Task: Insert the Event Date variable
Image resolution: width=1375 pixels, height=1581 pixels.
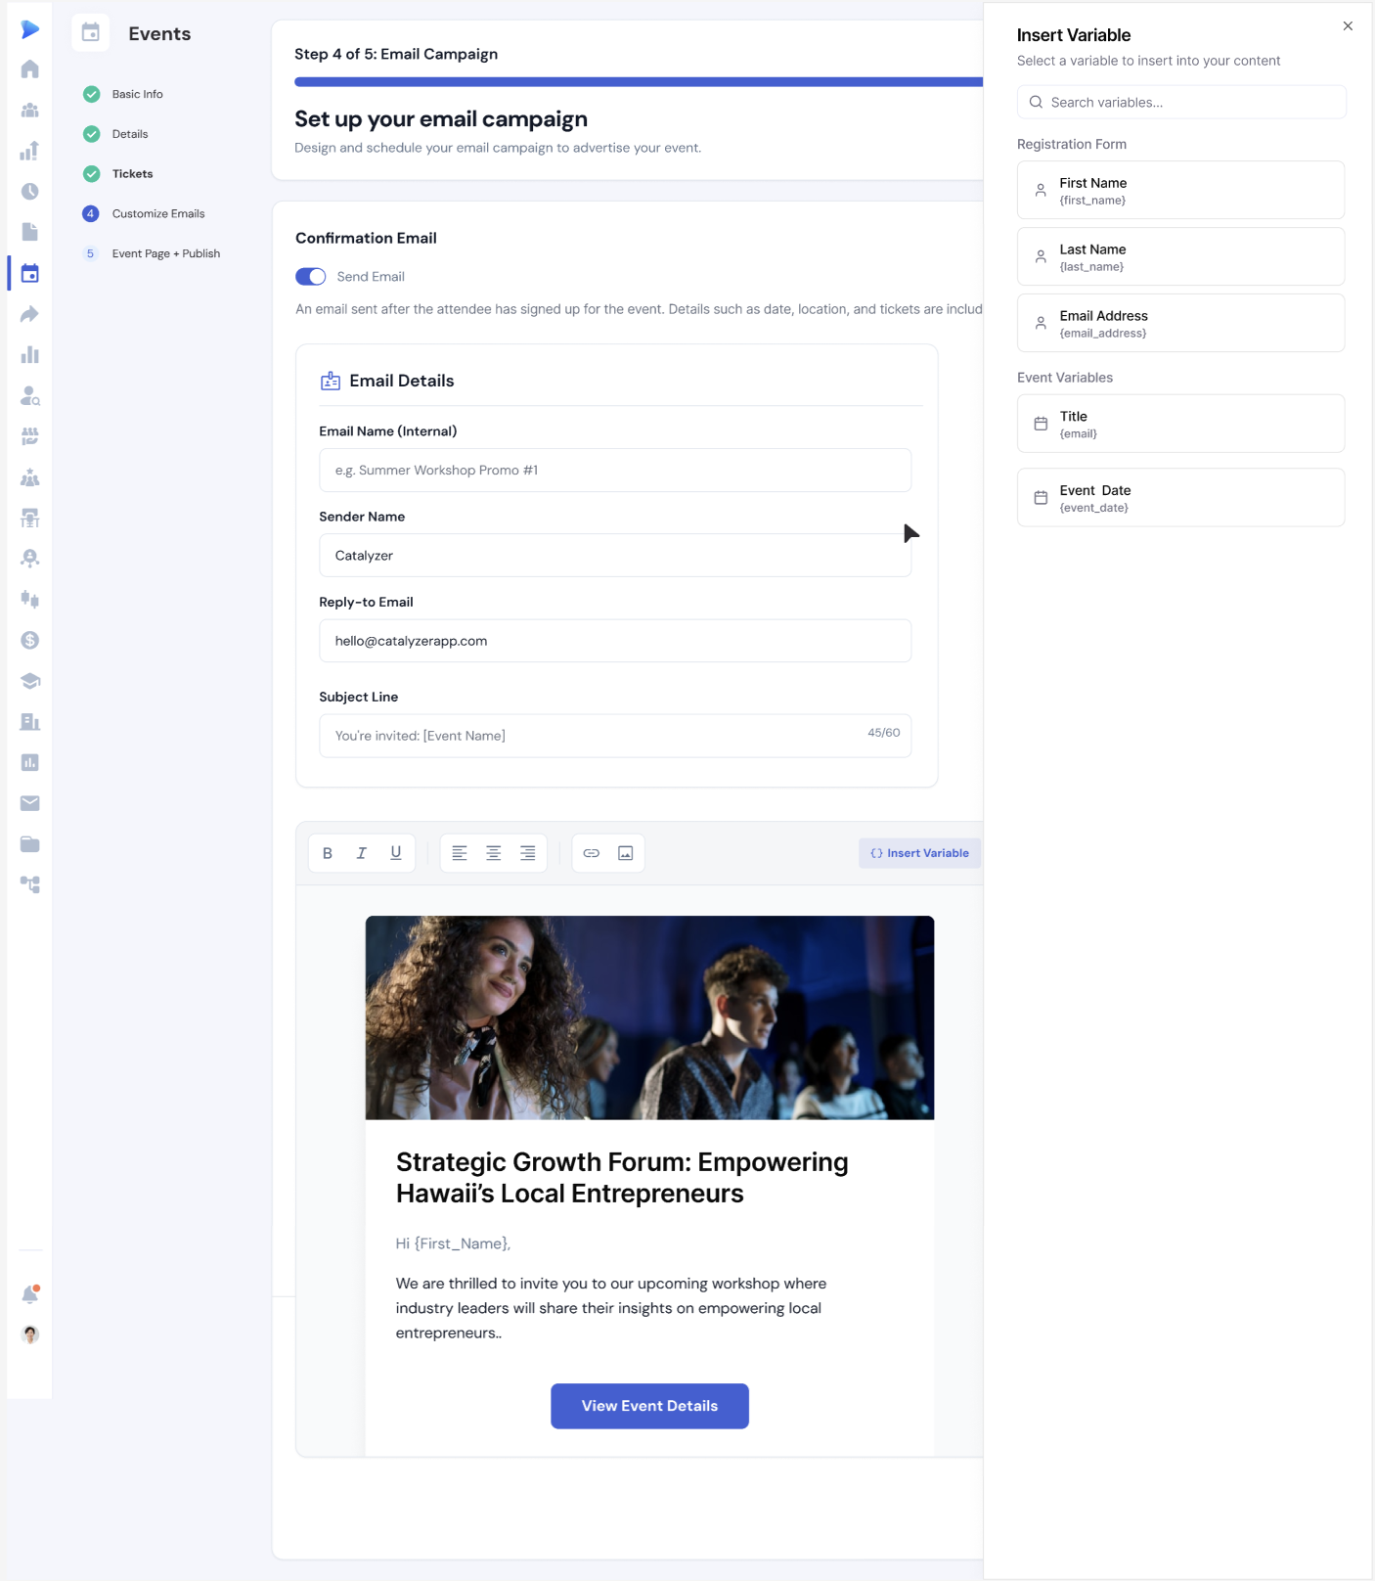Action: point(1180,498)
